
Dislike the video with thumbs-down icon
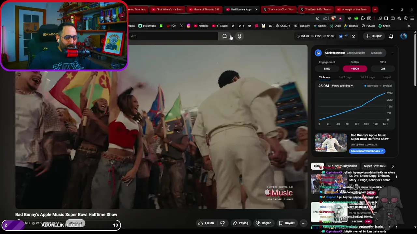[223, 223]
